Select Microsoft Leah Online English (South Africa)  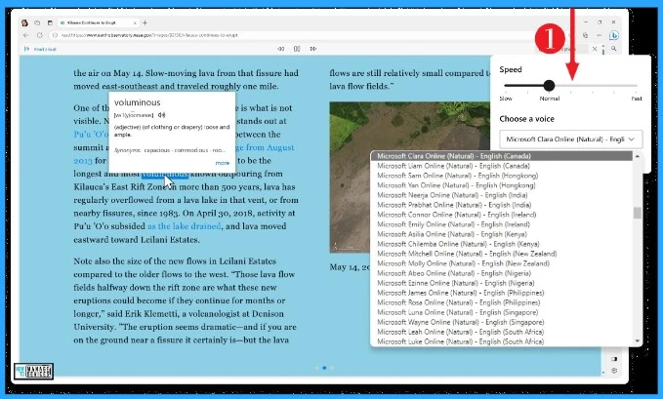tap(502, 332)
